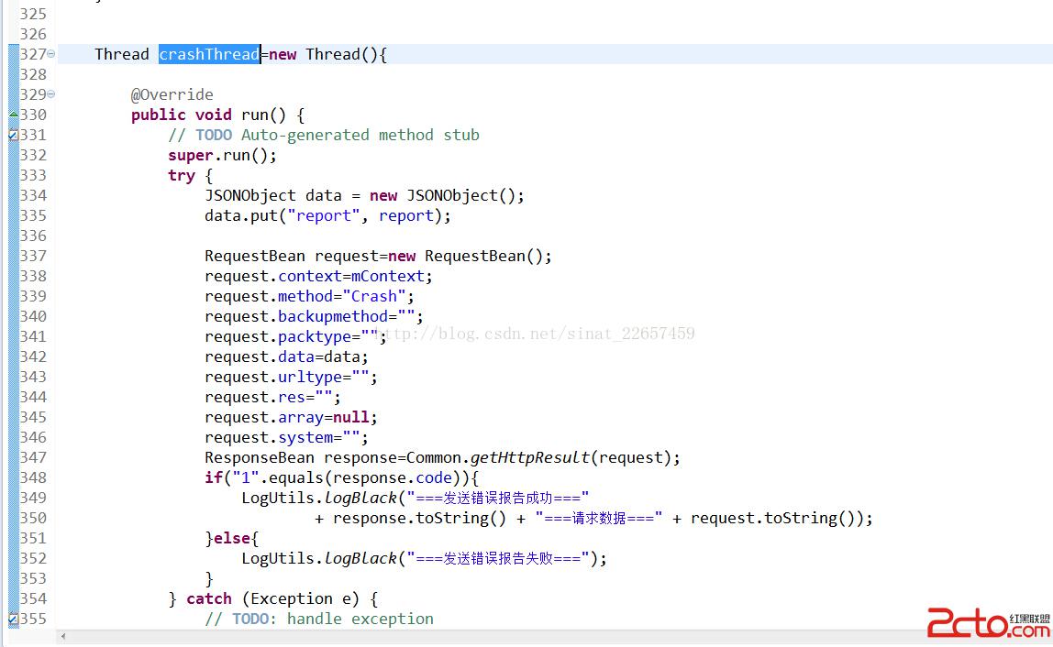Image resolution: width=1053 pixels, height=647 pixels.
Task: Click 'getHttpResult' method call
Action: pyautogui.click(x=530, y=457)
